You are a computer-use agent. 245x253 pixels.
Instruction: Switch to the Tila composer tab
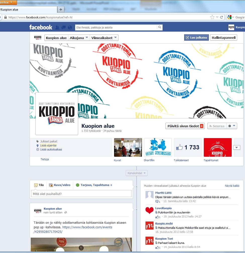pos(39,185)
